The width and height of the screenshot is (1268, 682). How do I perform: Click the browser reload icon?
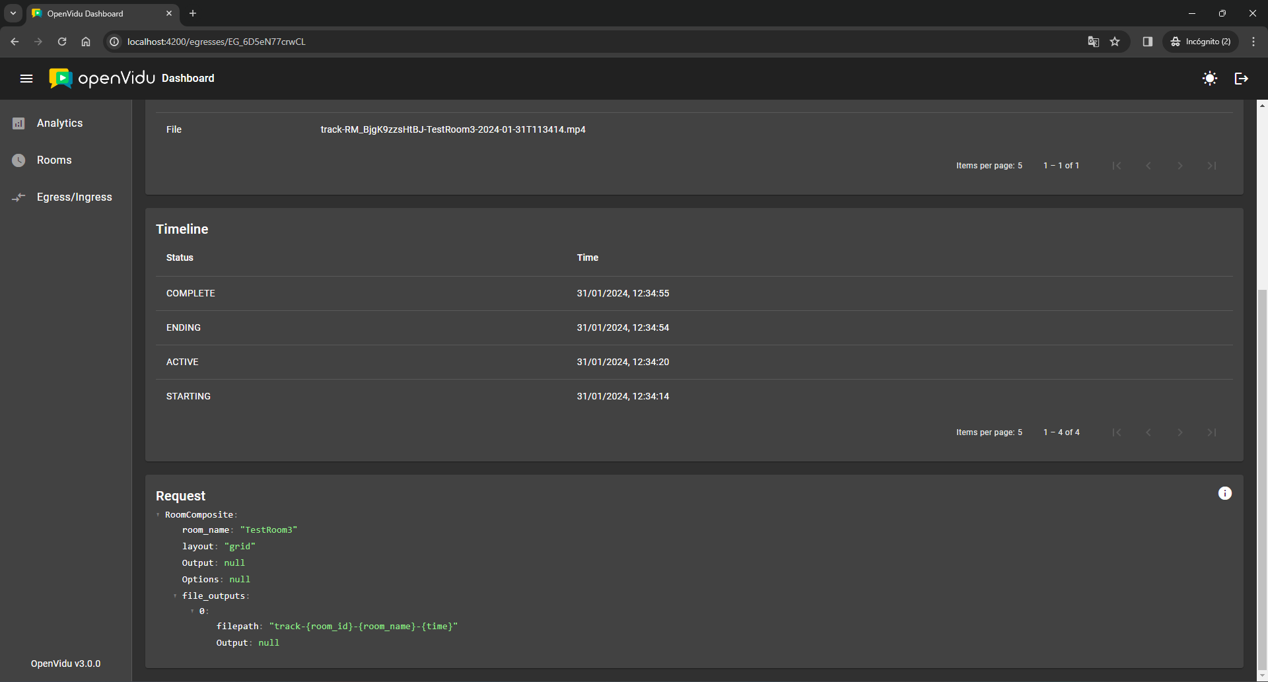62,42
